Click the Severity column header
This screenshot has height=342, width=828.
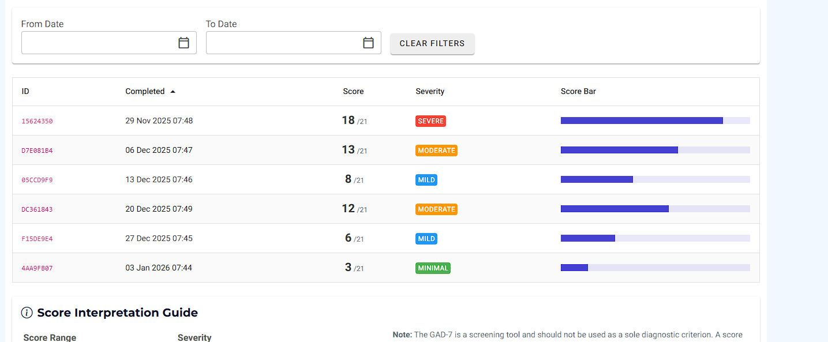(430, 91)
